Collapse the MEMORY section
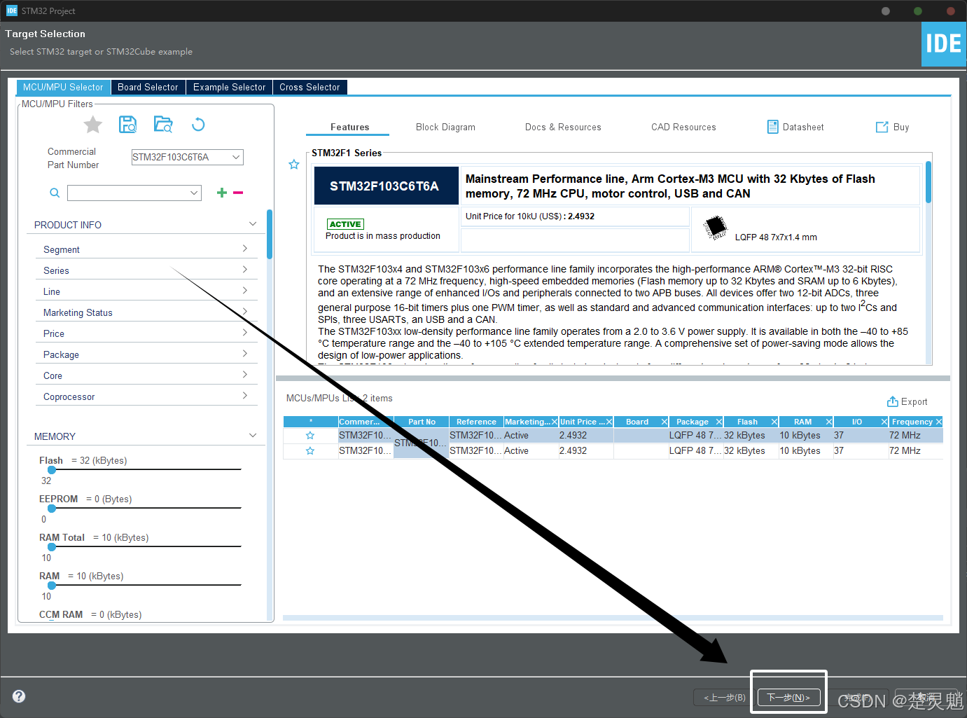967x718 pixels. (253, 436)
